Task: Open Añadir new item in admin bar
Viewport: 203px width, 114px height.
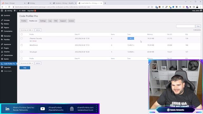Action: pyautogui.click(x=22, y=11)
